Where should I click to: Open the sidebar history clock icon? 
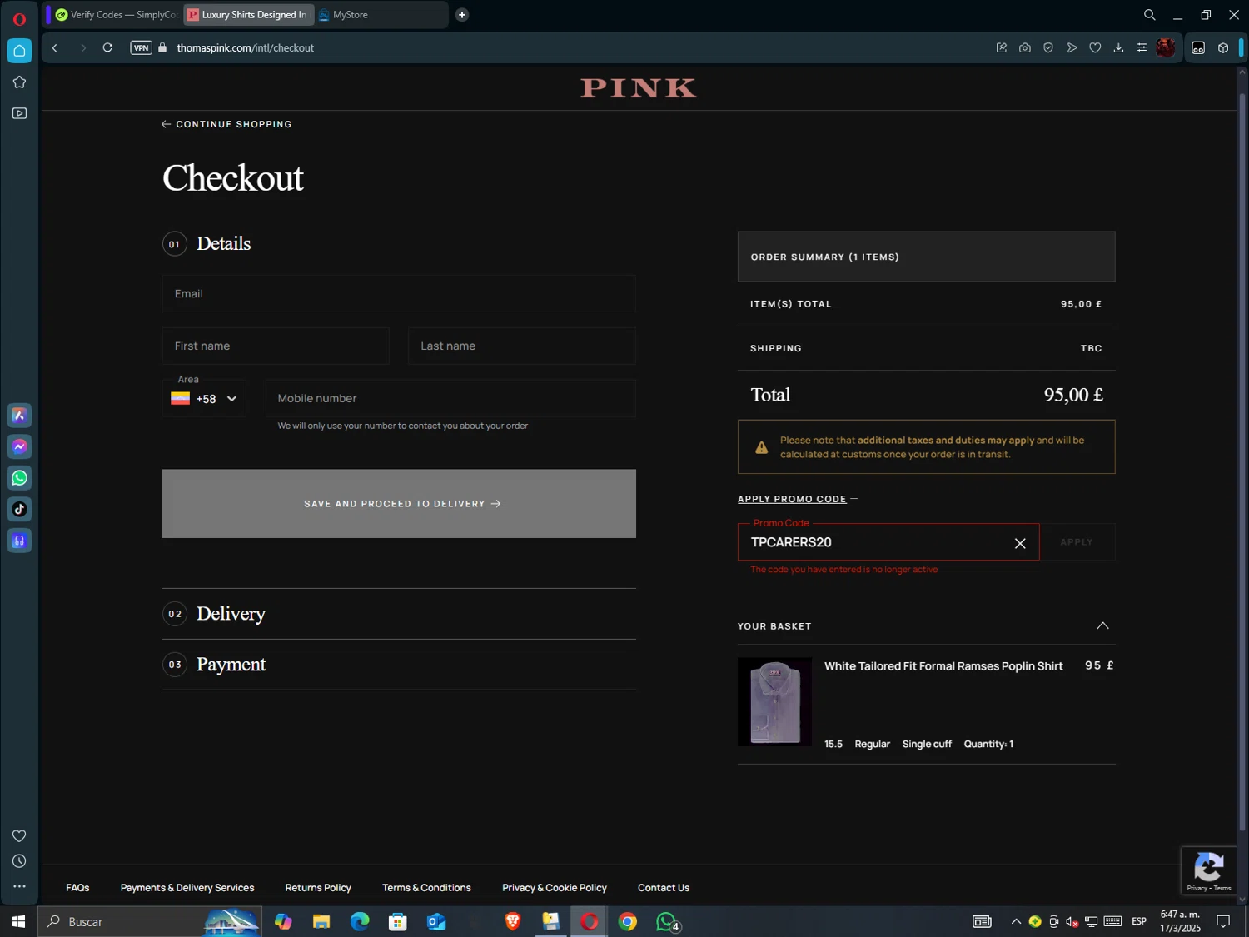pos(19,861)
